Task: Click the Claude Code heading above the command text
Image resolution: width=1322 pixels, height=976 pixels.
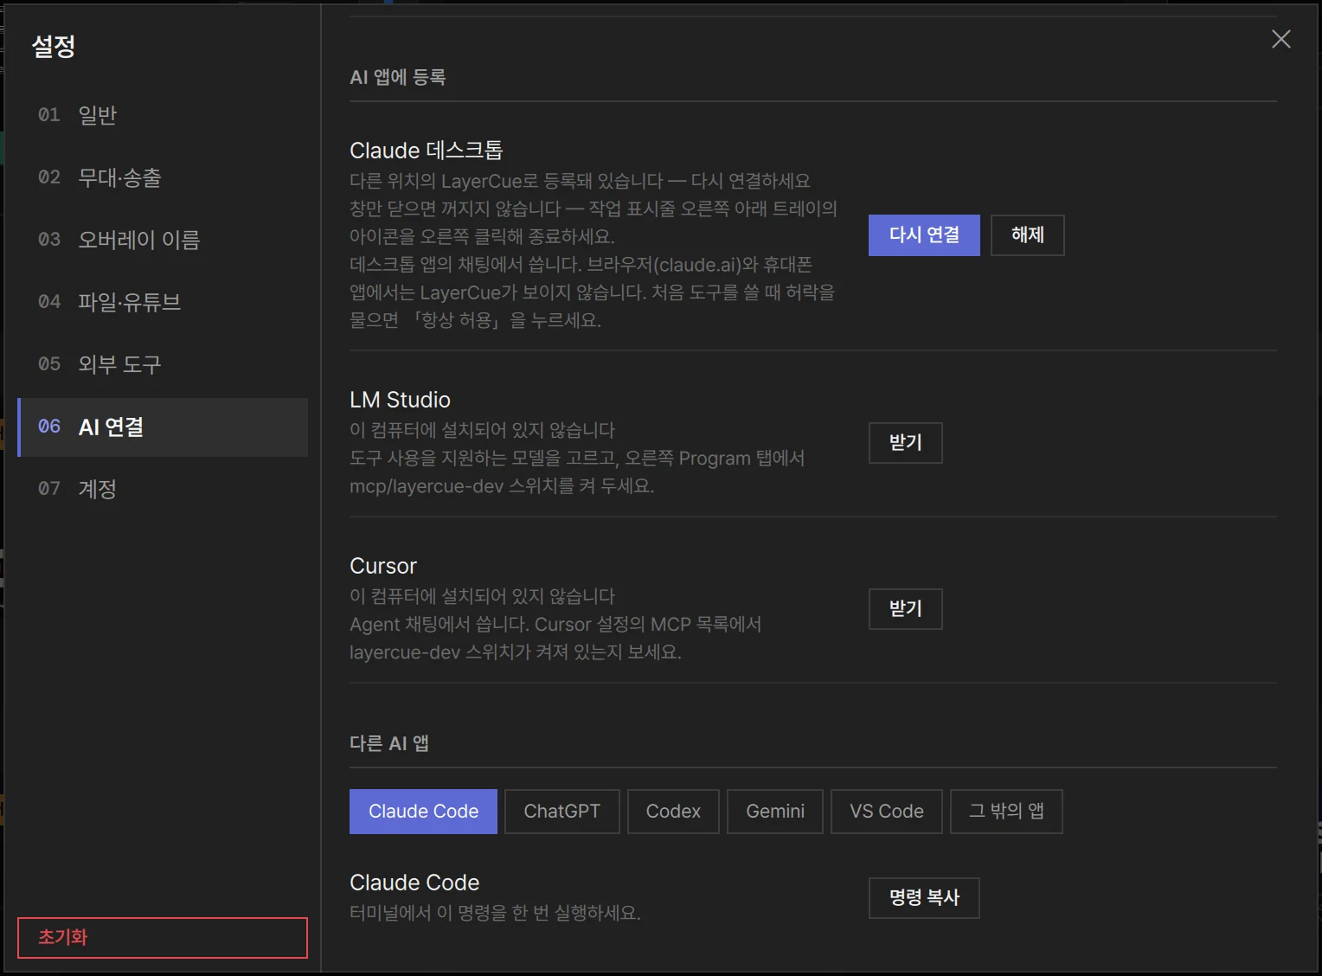Action: [x=414, y=883]
